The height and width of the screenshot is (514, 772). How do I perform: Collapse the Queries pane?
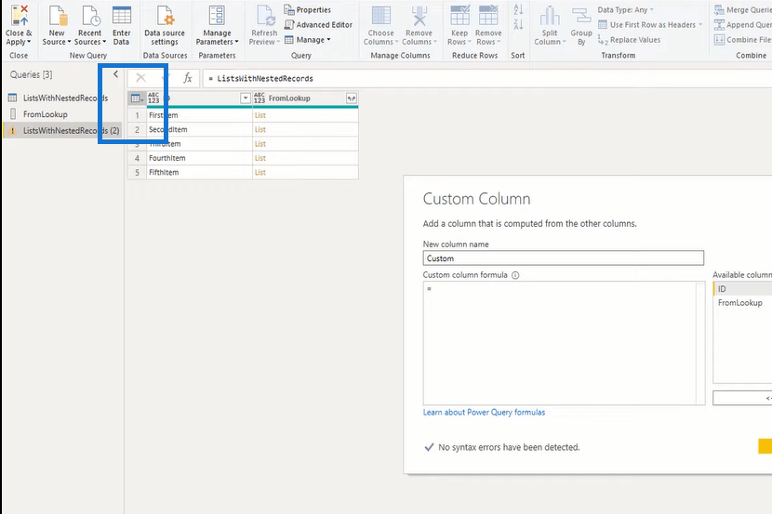[115, 74]
